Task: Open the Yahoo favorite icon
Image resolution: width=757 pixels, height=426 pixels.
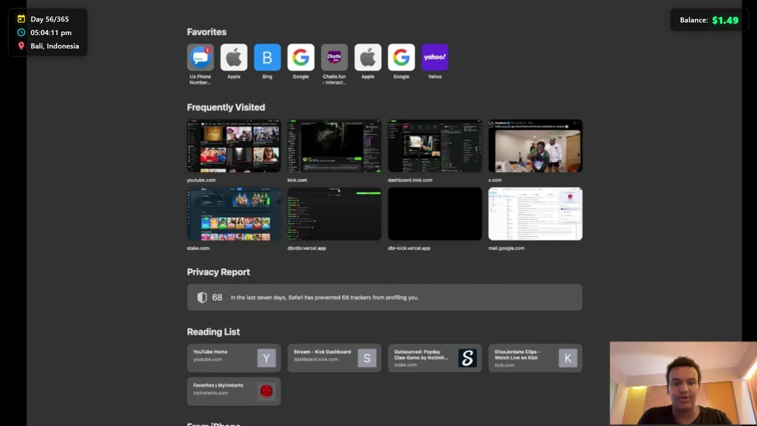Action: (x=435, y=57)
